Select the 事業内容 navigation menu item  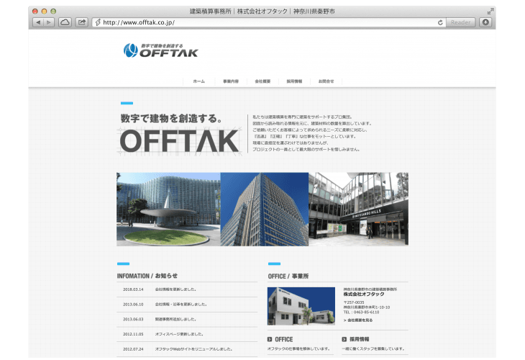pos(231,81)
